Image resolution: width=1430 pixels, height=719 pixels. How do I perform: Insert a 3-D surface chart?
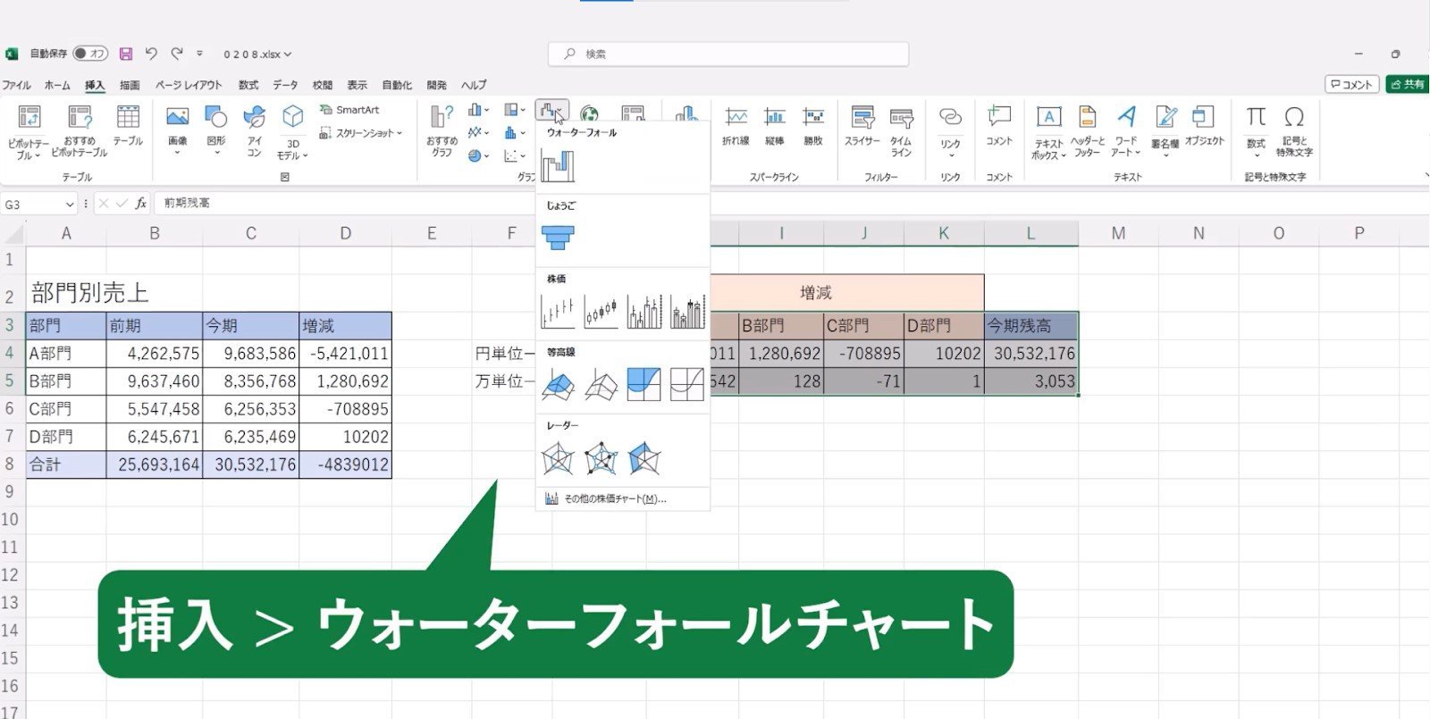point(558,385)
